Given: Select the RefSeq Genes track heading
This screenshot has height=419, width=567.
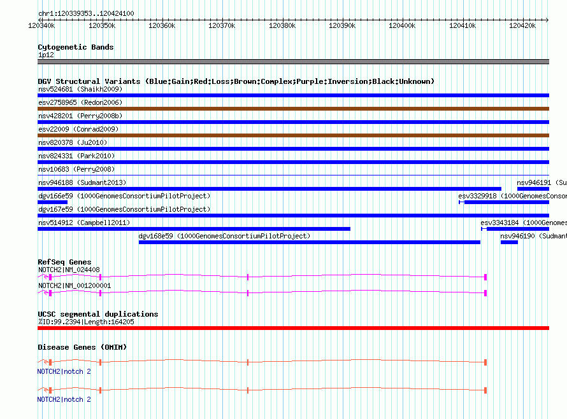Looking at the screenshot, I should (x=64, y=262).
